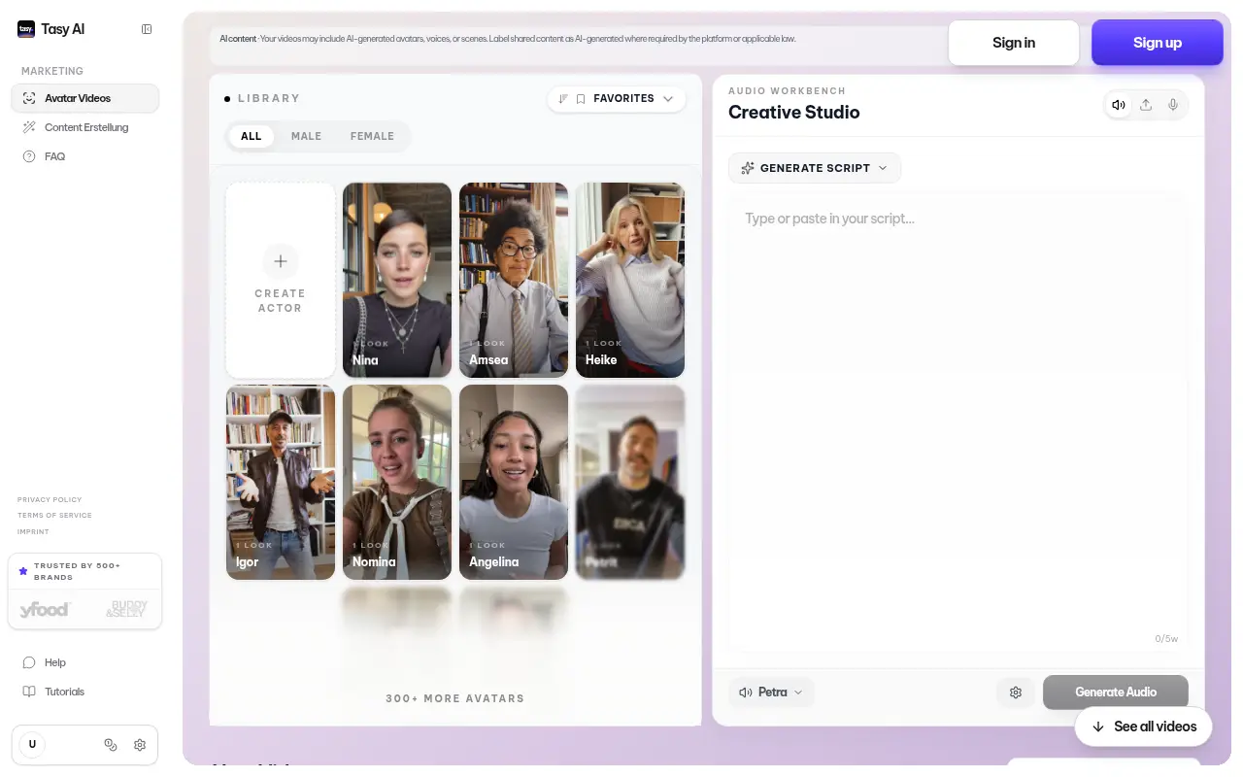This screenshot has width=1243, height=777.
Task: Click the 300+ More Avatars label
Action: [x=454, y=698]
